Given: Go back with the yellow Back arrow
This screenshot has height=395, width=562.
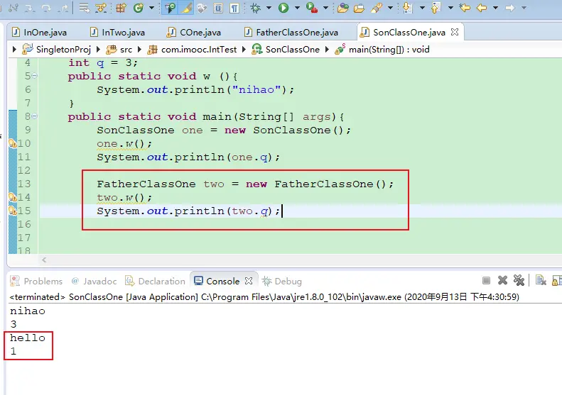Looking at the screenshot, I should (481, 9).
